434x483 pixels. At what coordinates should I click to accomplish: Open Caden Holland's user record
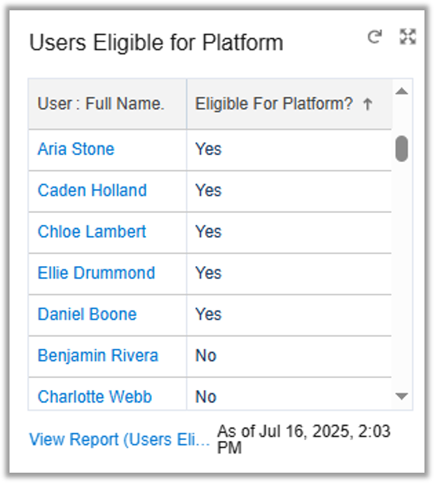(x=92, y=191)
